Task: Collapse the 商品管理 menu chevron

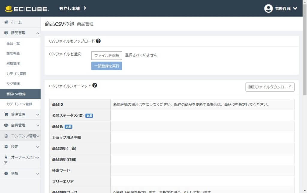Action: [x=37, y=33]
